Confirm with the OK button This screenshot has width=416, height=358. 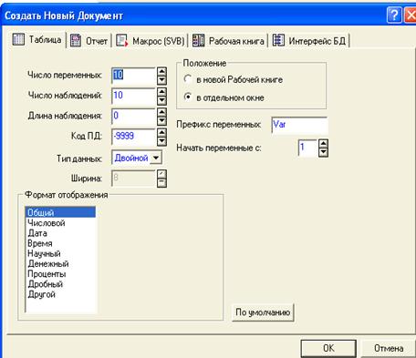pyautogui.click(x=328, y=348)
